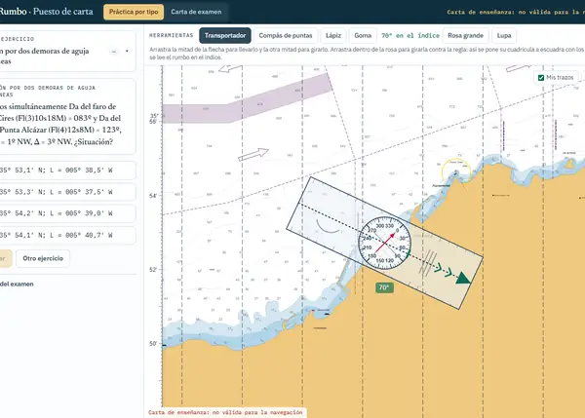
Task: Activate the Lápiz drawing tool
Action: pyautogui.click(x=333, y=36)
